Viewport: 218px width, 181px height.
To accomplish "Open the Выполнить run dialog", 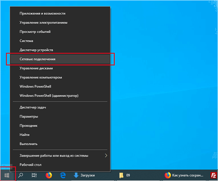I will (60, 144).
